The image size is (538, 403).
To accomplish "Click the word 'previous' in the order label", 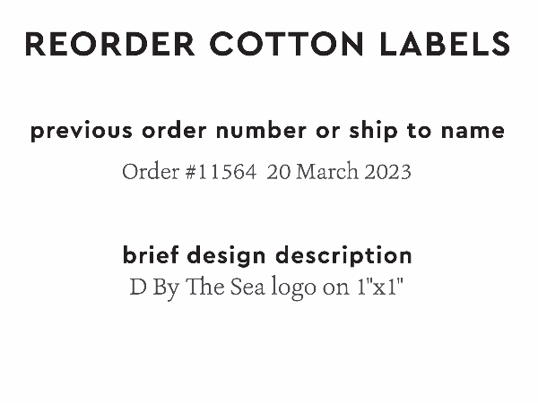I will click(68, 131).
